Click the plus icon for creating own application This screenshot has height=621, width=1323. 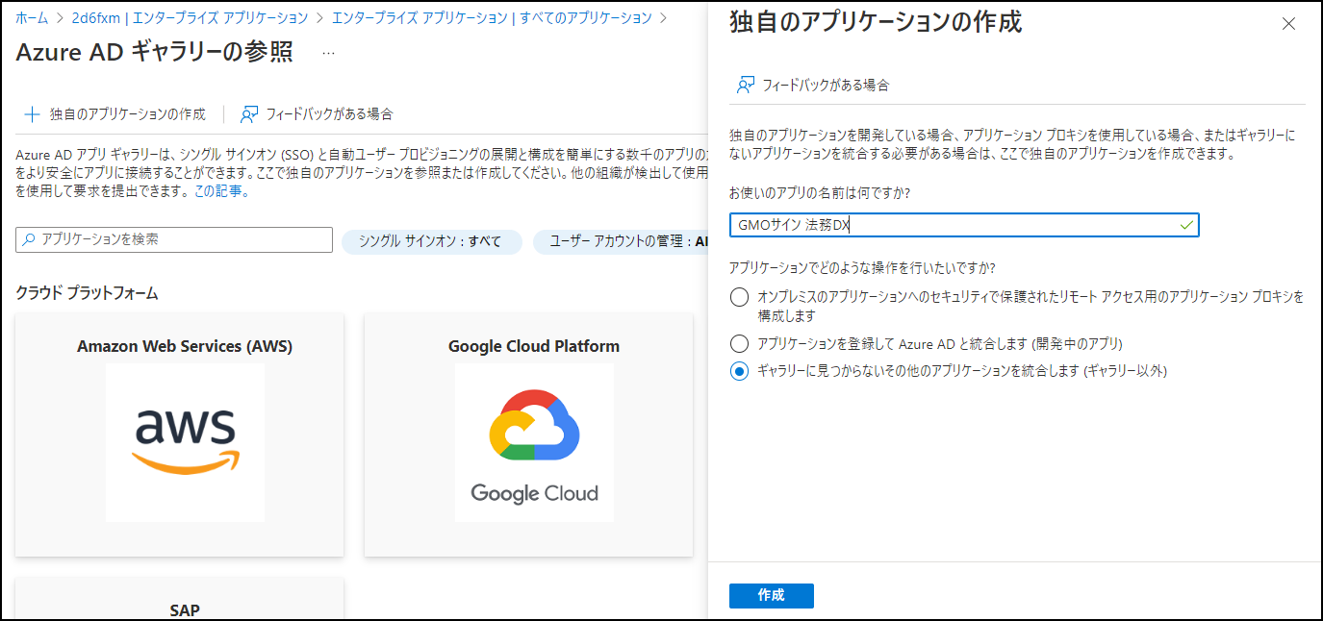[33, 114]
